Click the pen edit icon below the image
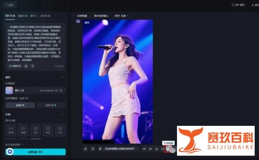259x160 pixels. click(85, 149)
